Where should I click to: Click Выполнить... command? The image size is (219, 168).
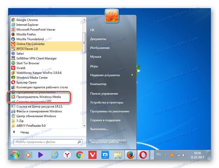point(99,129)
